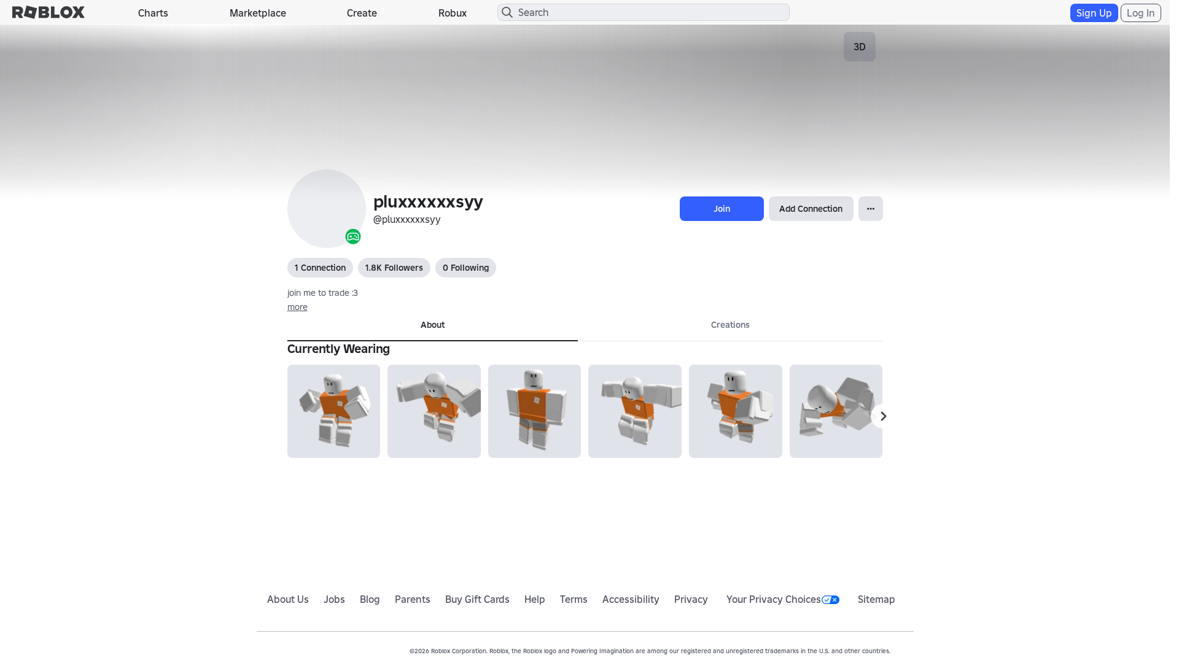The width and height of the screenshot is (1179, 663).
Task: Open the Parents footer link
Action: click(x=413, y=599)
